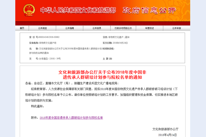This screenshot has width=206, height=137.
Task: Click the 特此通知 closing line
Action: point(38,106)
